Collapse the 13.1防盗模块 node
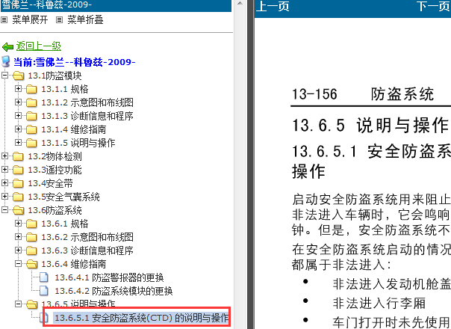This screenshot has width=451, height=329. pyautogui.click(x=4, y=76)
